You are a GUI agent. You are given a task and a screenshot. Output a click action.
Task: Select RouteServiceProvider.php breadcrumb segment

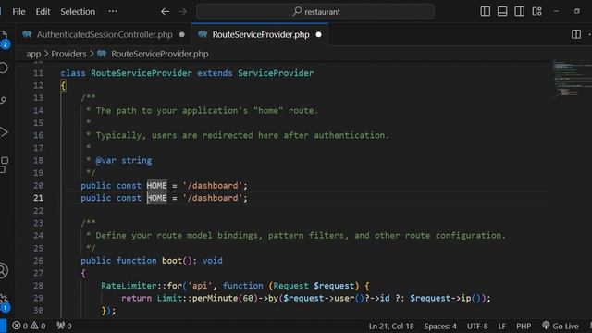pyautogui.click(x=160, y=54)
